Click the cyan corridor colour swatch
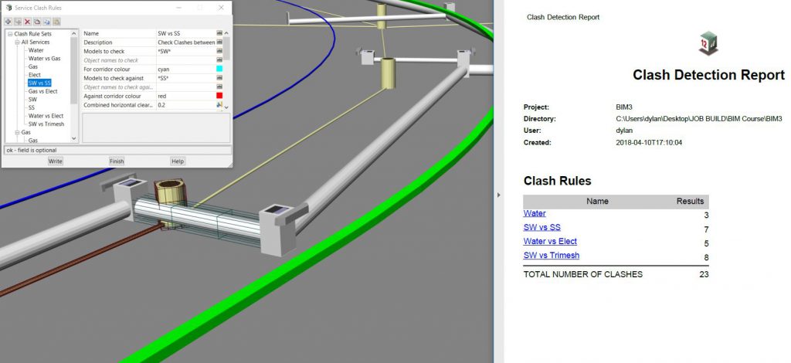 pyautogui.click(x=219, y=69)
